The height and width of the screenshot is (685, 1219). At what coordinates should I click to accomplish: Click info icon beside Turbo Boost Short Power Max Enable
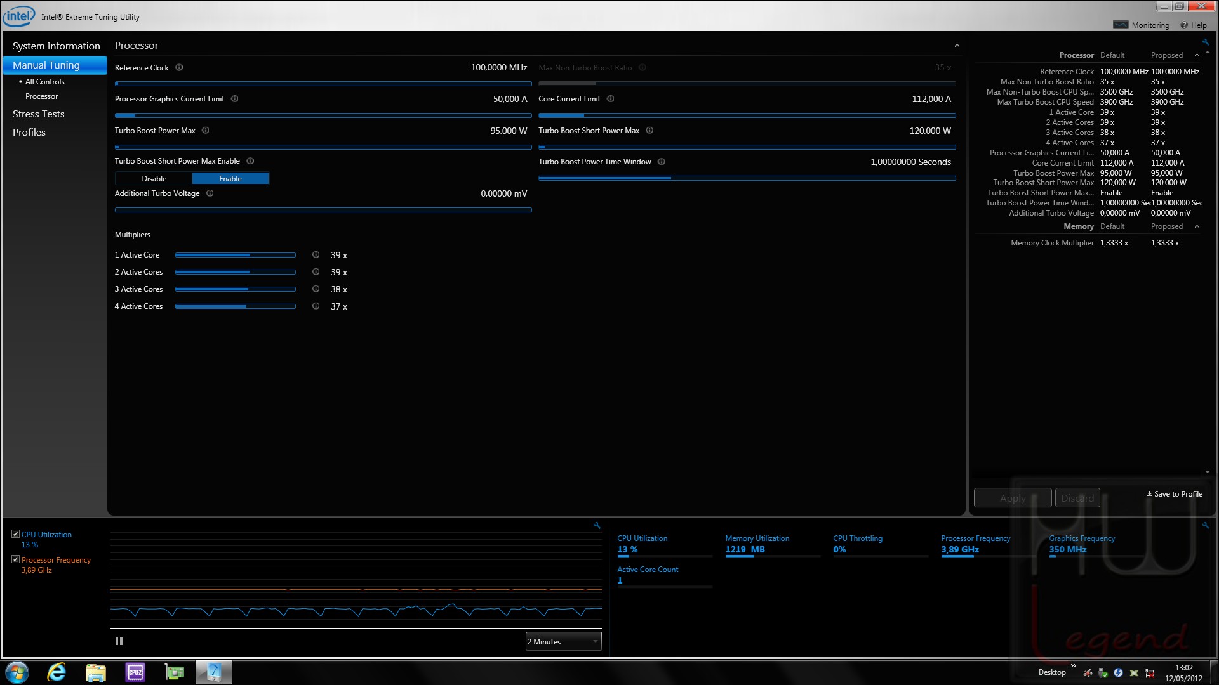250,161
